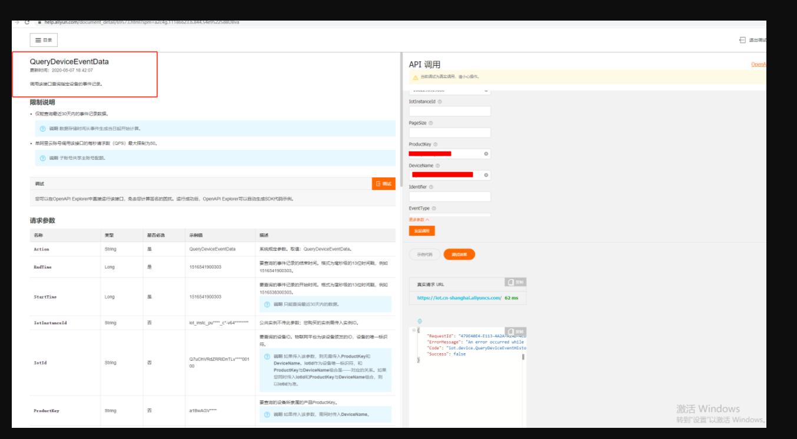Click the "Success": false line in the response

(446, 354)
